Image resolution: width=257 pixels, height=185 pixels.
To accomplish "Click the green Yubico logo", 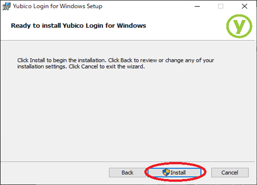I will click(239, 26).
